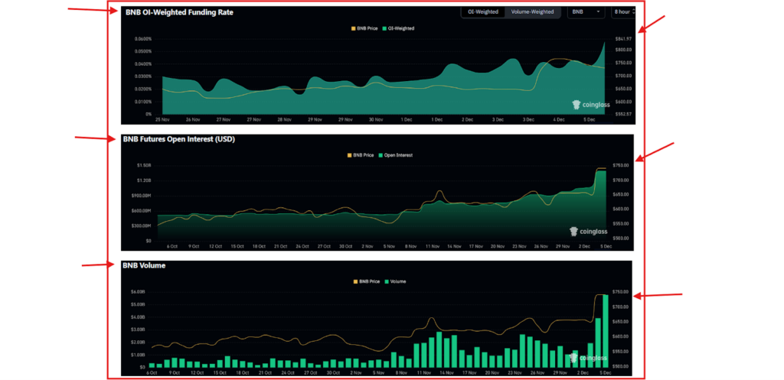Click the tallest 5 Dec volume bar
The width and height of the screenshot is (784, 380).
tap(606, 331)
